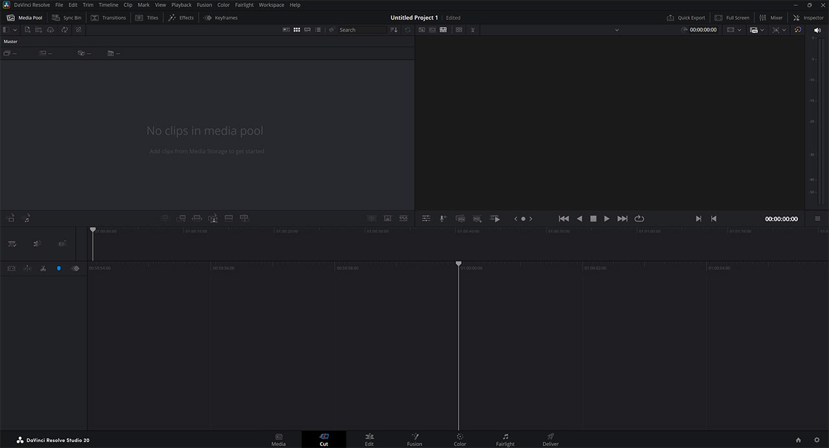This screenshot has height=448, width=829.
Task: Click the media pool Search field
Action: (361, 30)
